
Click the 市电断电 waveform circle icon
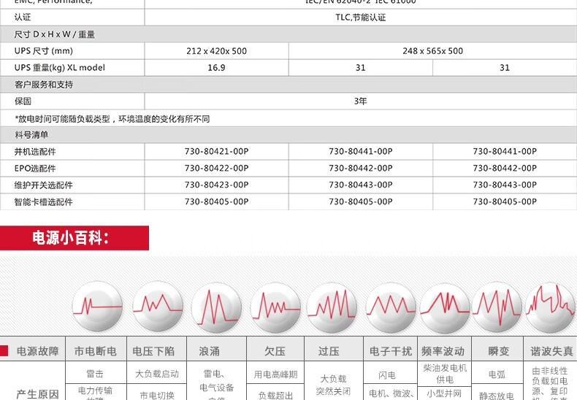pos(97,307)
